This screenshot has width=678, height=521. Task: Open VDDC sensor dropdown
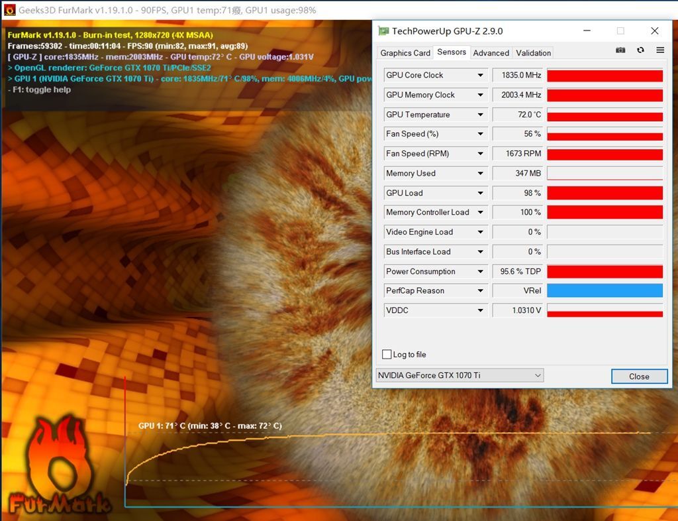coord(481,310)
